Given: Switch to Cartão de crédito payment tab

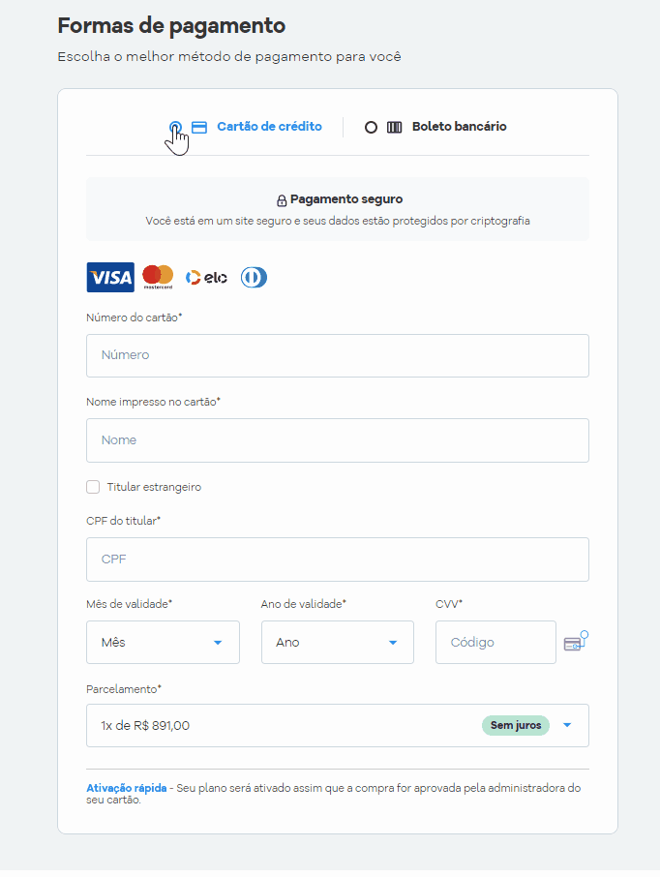Looking at the screenshot, I should 246,127.
